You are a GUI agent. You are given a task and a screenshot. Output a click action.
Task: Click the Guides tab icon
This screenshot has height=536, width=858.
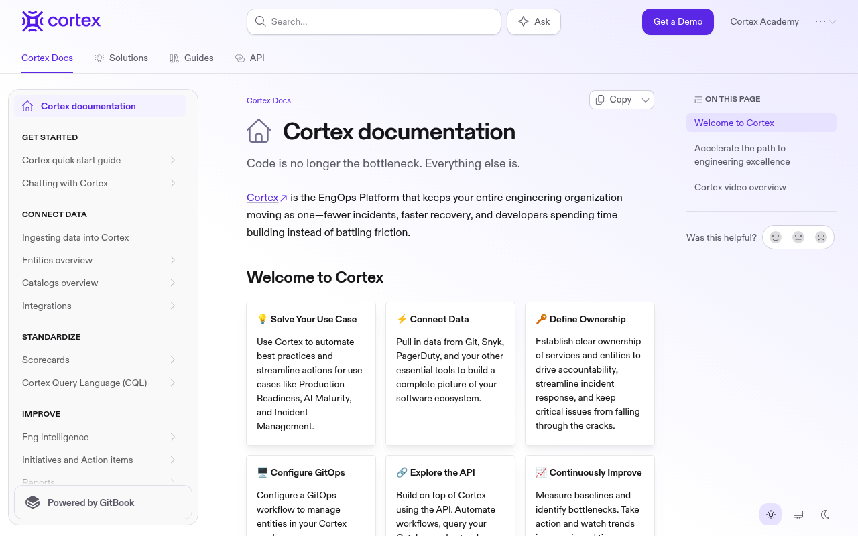point(174,58)
